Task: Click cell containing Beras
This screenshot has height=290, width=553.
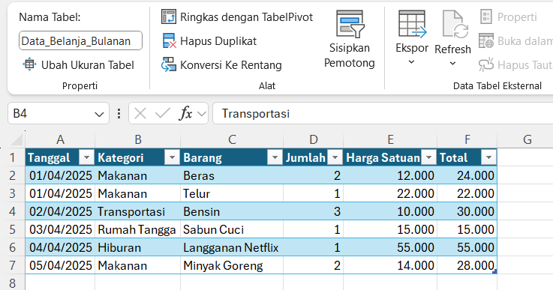Action: tap(232, 175)
